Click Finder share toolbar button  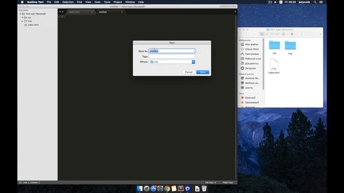[x=302, y=34]
